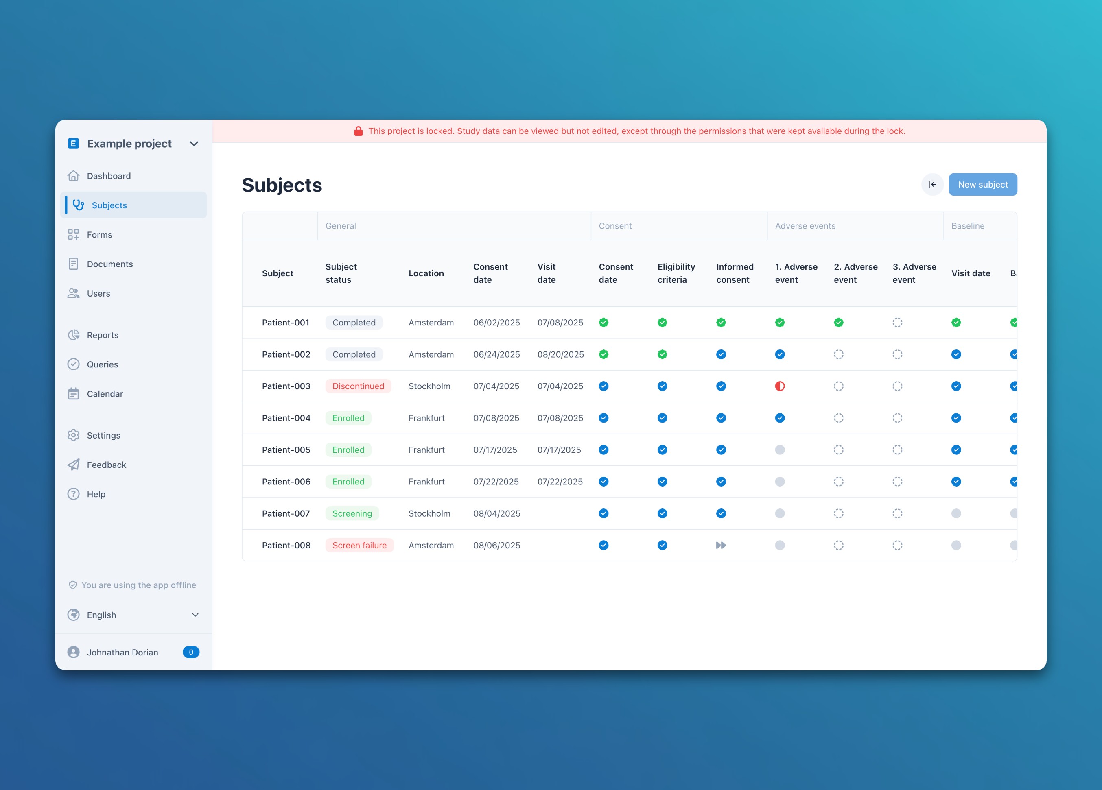The height and width of the screenshot is (790, 1102).
Task: Click Patient-001 green Consent date check
Action: 603,323
